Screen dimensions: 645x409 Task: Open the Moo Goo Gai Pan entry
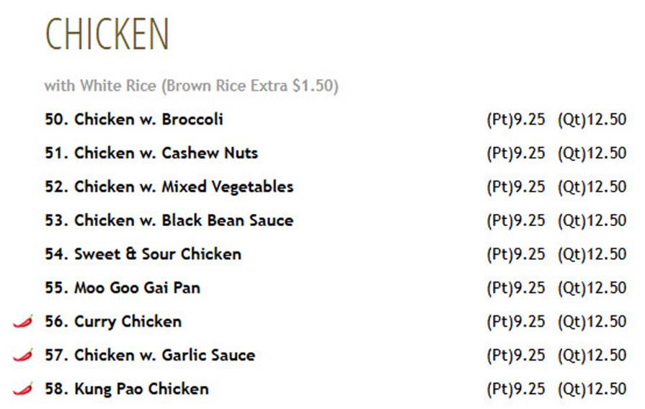coord(123,288)
